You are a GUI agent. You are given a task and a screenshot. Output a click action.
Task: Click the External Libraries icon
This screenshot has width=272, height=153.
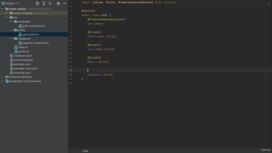coord(7,76)
